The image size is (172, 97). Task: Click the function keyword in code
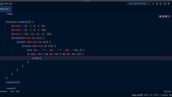(x=11, y=22)
